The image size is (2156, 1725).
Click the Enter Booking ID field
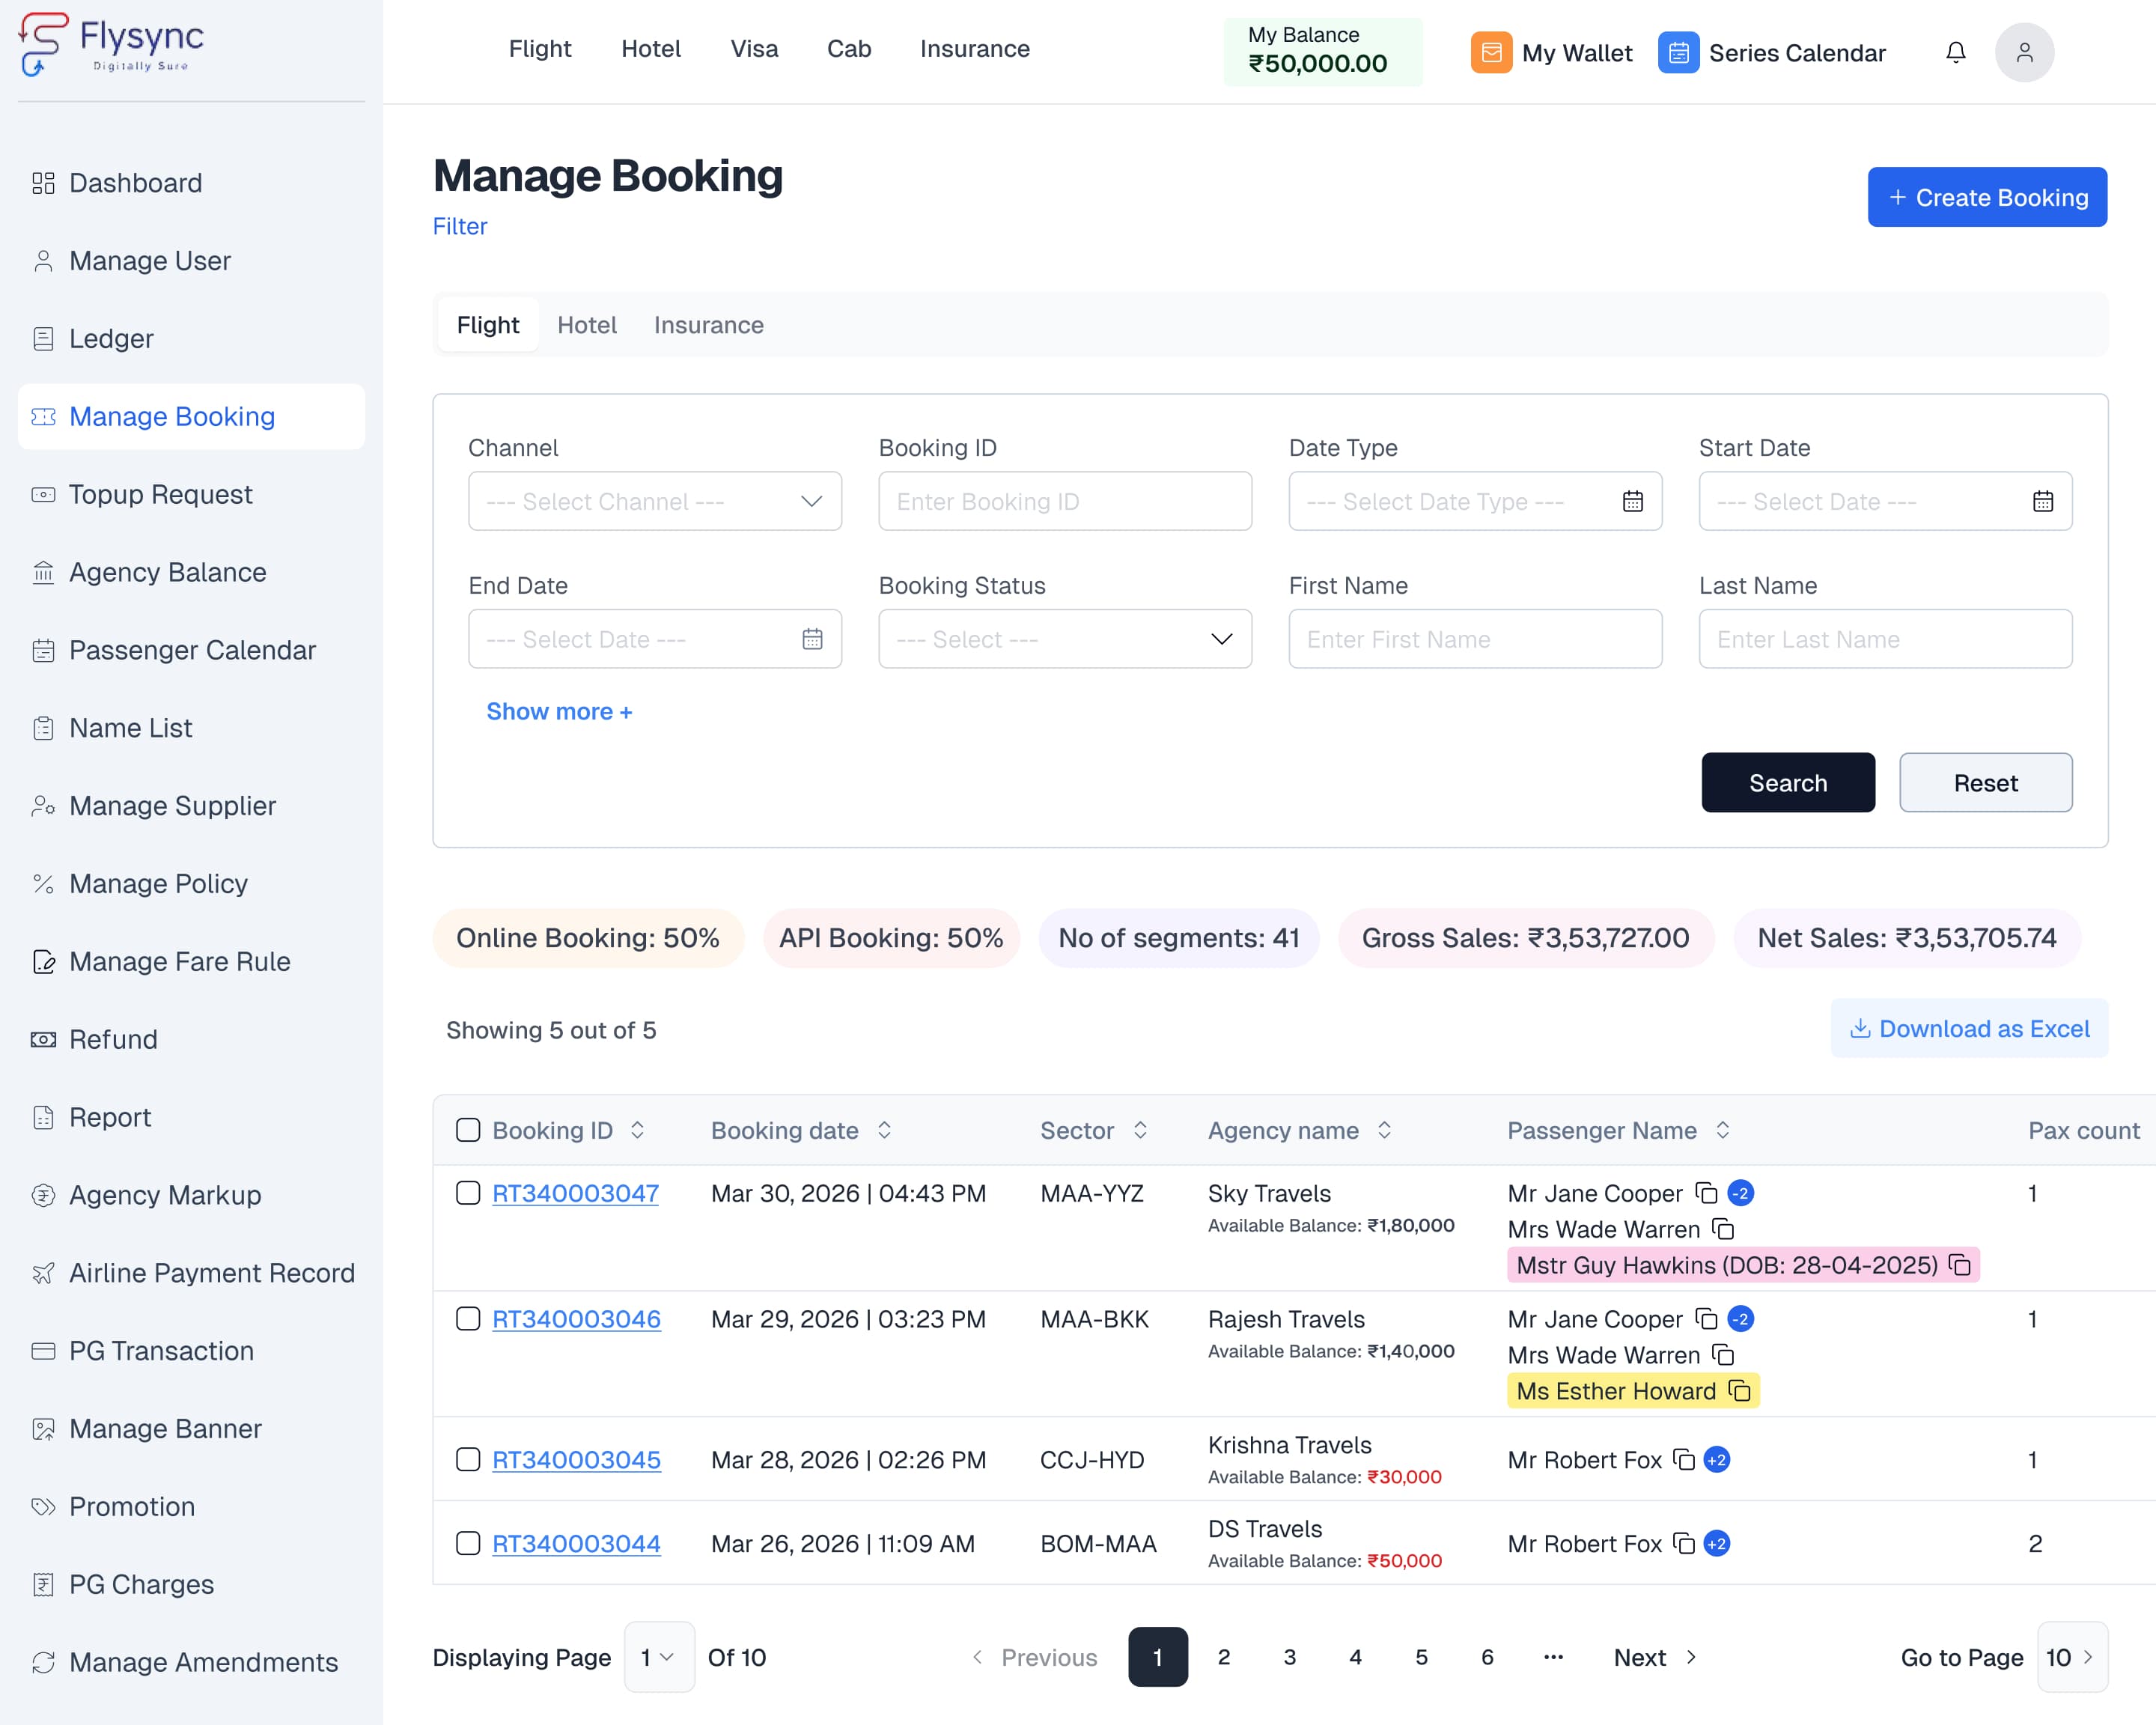tap(1065, 501)
